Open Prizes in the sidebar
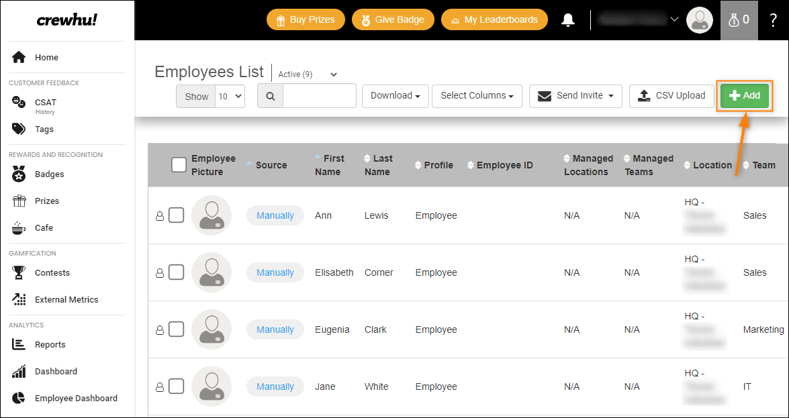The width and height of the screenshot is (789, 418). 47,201
